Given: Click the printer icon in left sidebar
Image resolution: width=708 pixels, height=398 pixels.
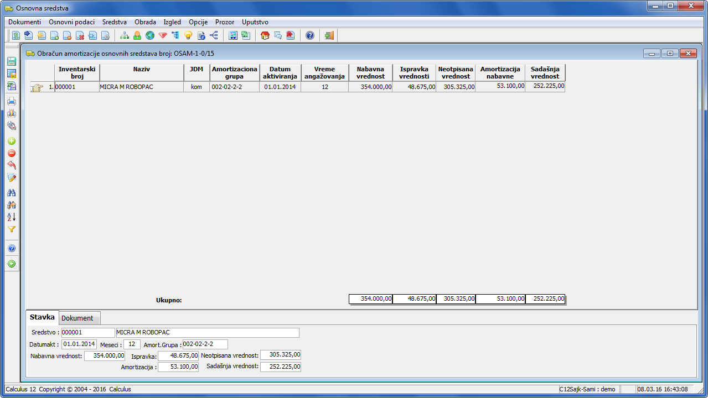Looking at the screenshot, I should [12, 101].
